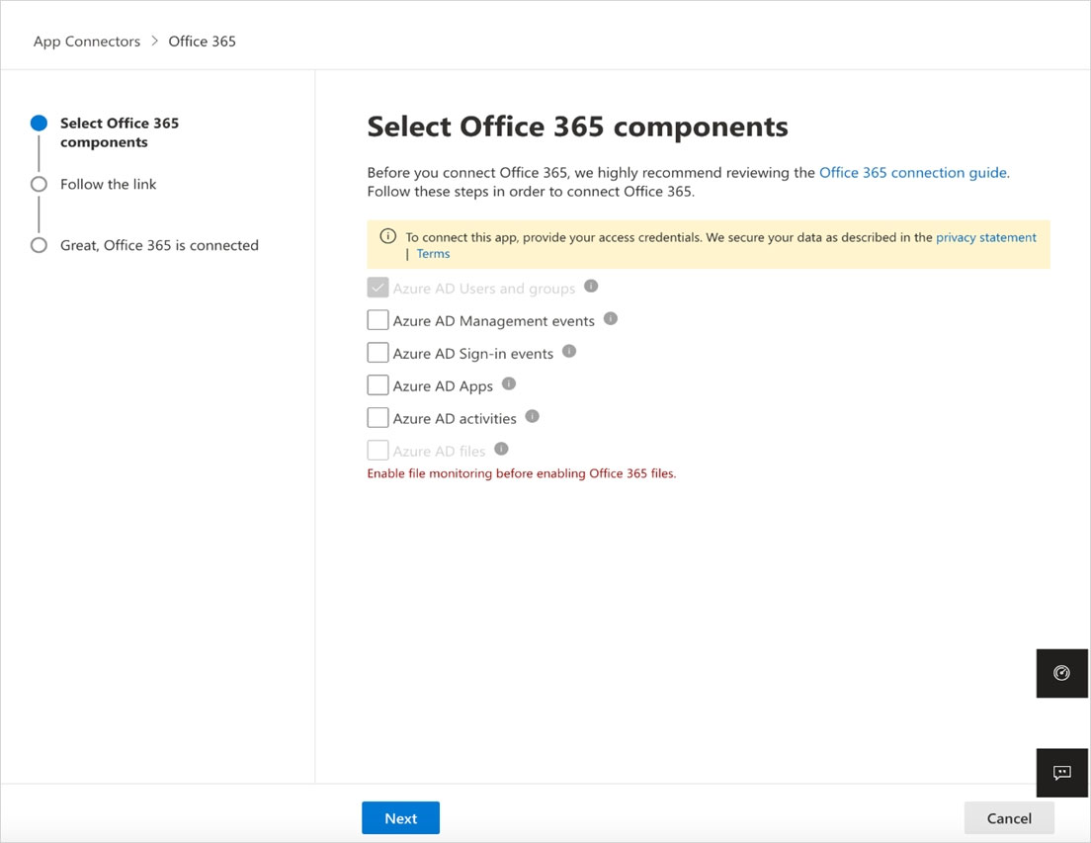Click the connected step circle indicator
The width and height of the screenshot is (1091, 843).
click(x=39, y=245)
